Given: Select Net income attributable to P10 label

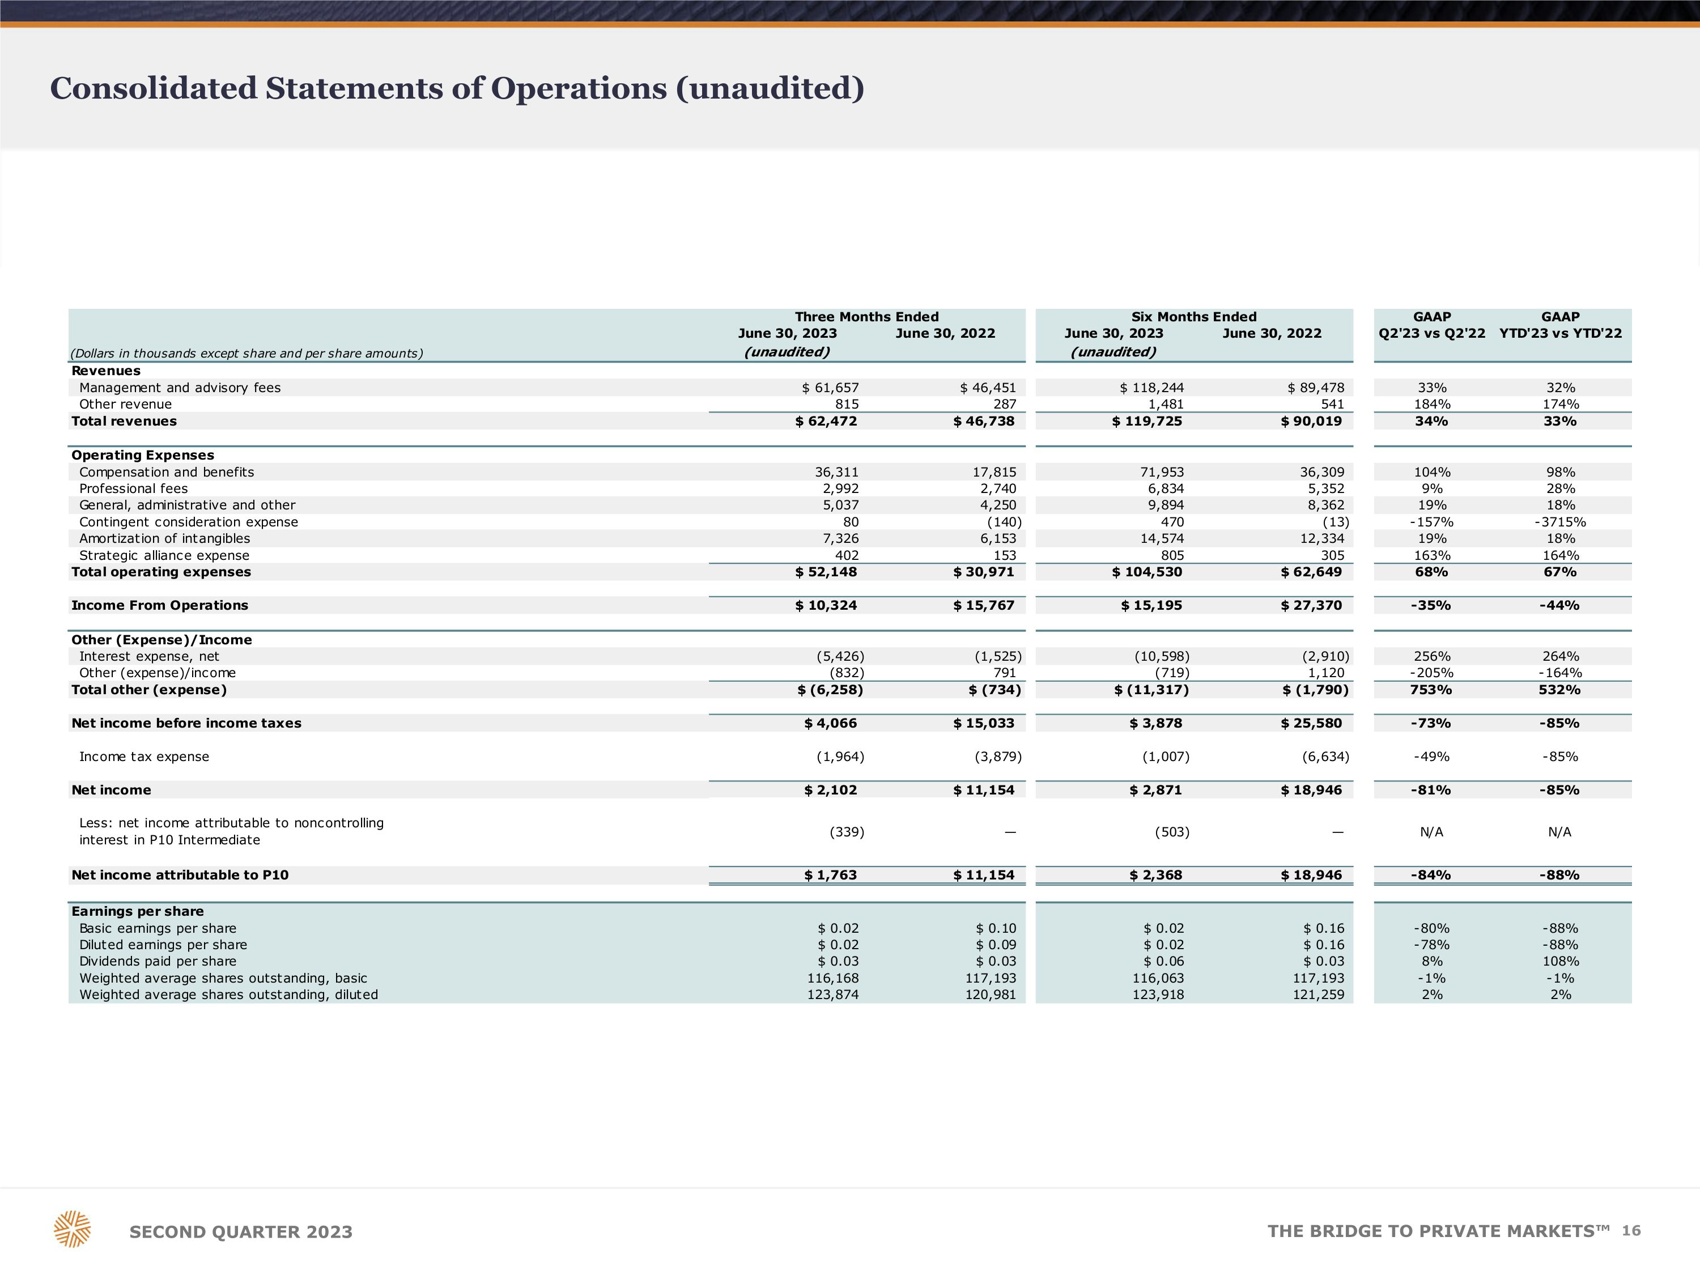Looking at the screenshot, I should [180, 875].
